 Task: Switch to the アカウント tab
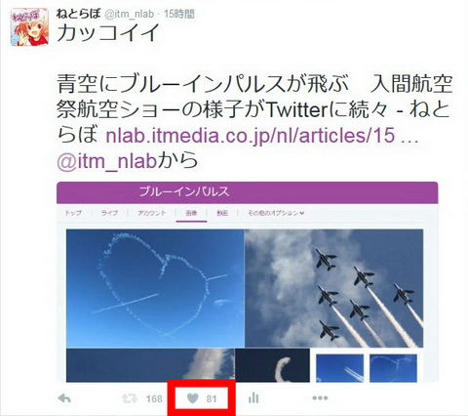[x=152, y=213]
